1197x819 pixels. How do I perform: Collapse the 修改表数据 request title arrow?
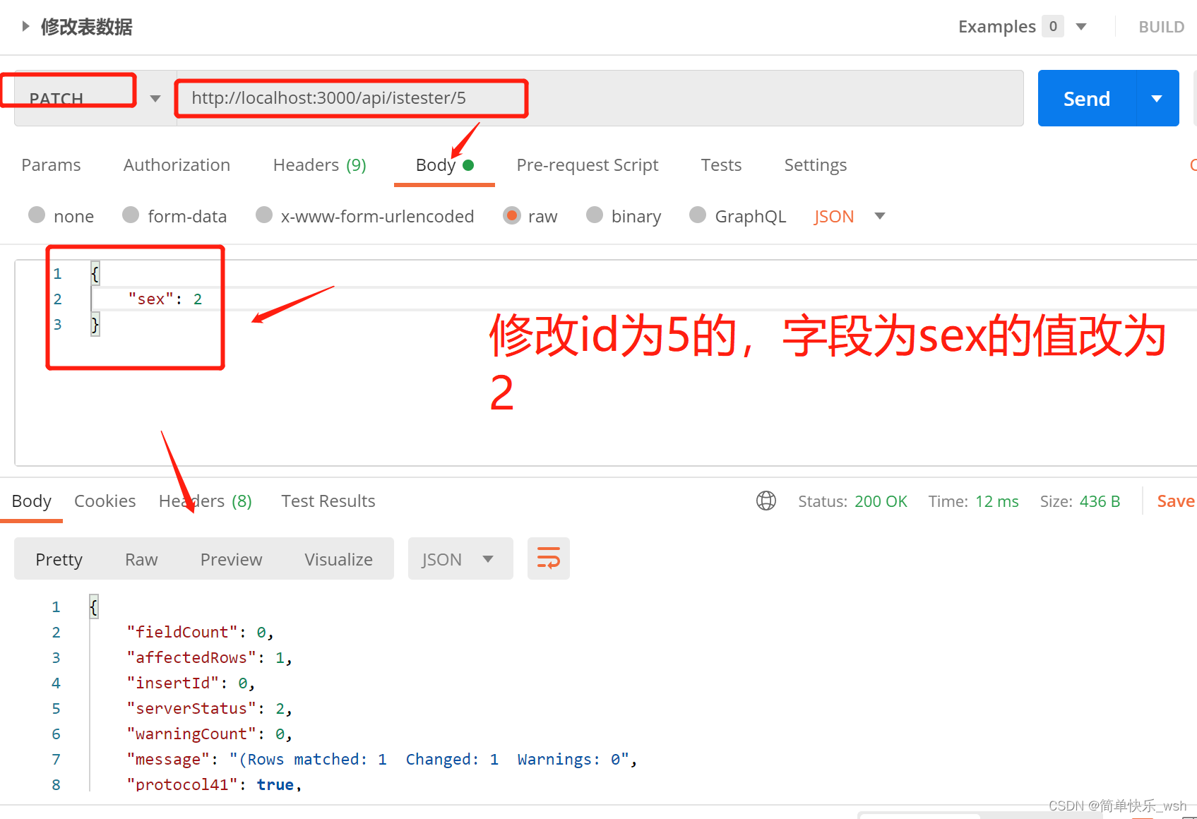[25, 27]
